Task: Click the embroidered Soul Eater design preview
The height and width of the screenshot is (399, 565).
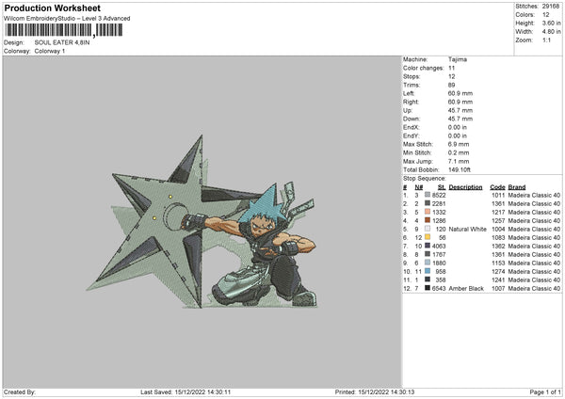Action: coord(202,222)
